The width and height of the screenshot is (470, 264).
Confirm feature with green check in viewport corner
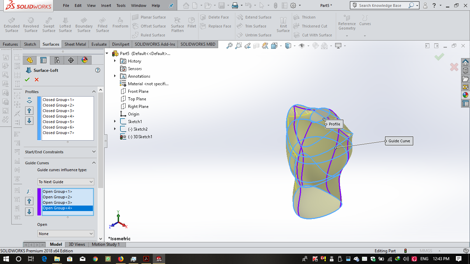(x=439, y=57)
